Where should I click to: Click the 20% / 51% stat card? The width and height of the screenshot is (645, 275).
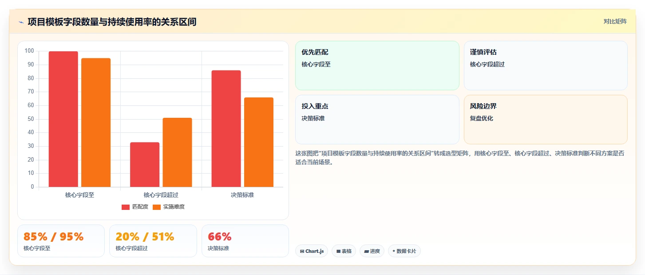coord(153,241)
